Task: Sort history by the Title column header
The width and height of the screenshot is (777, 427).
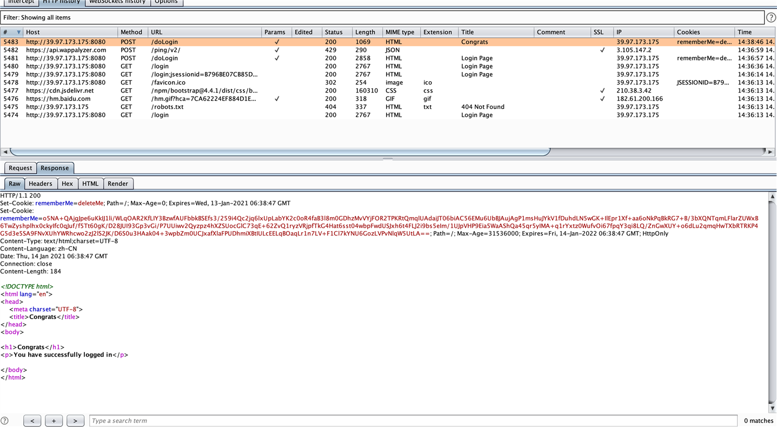Action: coord(496,32)
